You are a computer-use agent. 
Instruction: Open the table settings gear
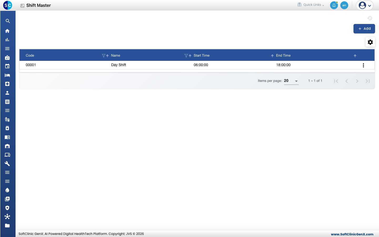(370, 42)
